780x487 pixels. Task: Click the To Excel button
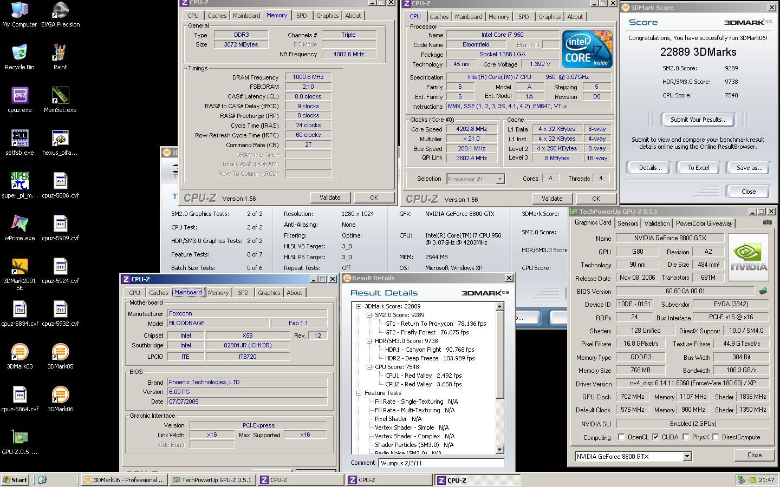[x=699, y=168]
